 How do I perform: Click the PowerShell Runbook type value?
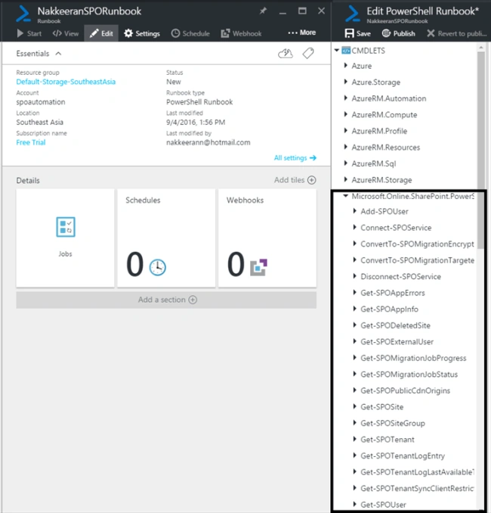[199, 102]
